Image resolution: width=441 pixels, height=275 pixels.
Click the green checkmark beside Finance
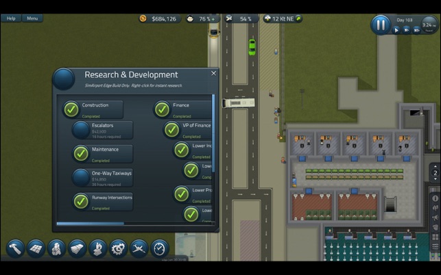(163, 109)
